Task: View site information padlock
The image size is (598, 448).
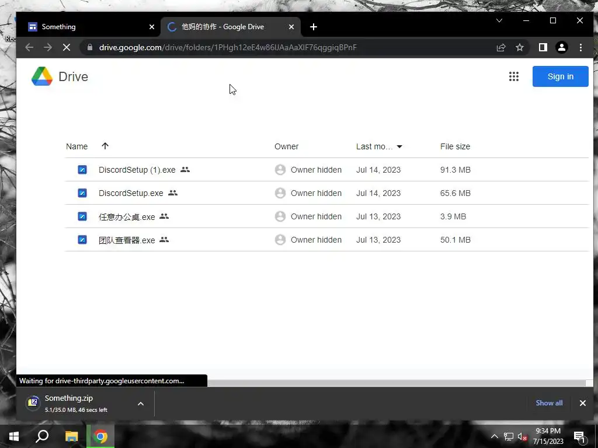Action: (x=90, y=47)
